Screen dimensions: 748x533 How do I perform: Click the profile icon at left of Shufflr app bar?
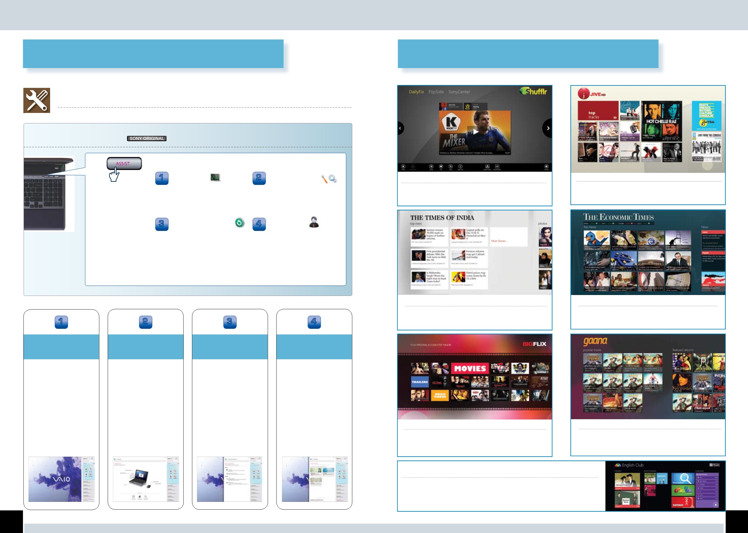coord(403,167)
